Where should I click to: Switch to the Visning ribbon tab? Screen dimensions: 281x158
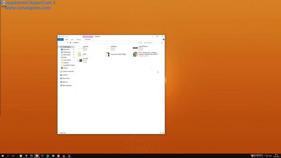(79, 39)
